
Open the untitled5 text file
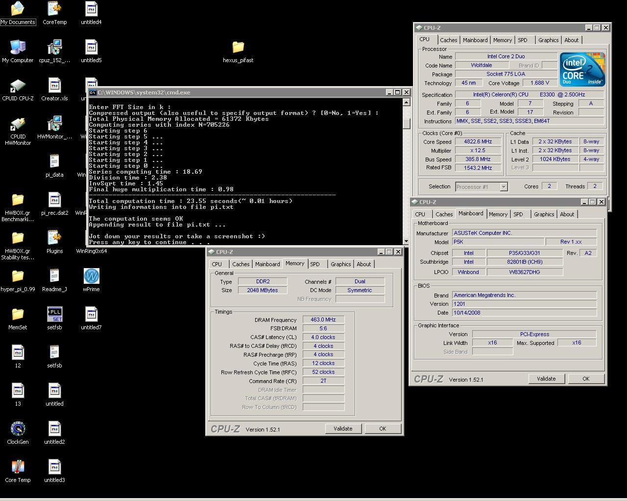(x=91, y=51)
